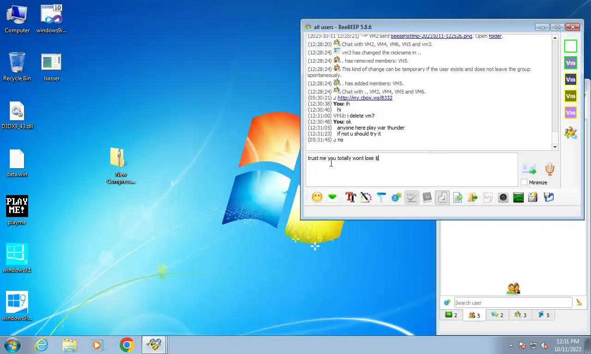Viewport: 591px width, 354px height.
Task: Switch to the chats tab showing 2
Action: coord(497,315)
